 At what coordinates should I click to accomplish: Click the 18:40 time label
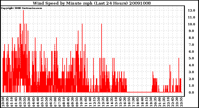coord(142,102)
